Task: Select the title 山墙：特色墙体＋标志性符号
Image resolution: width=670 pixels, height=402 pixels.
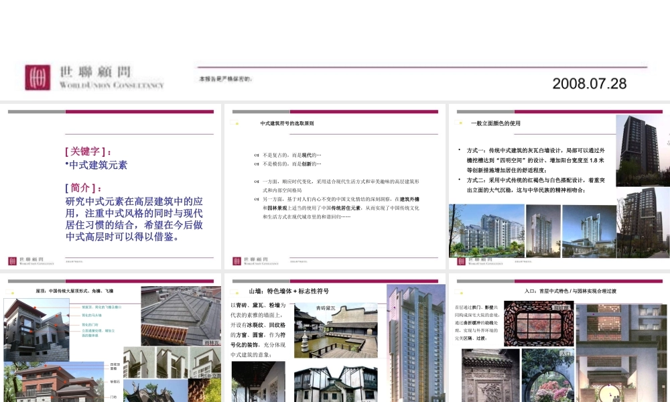Action: (289, 291)
